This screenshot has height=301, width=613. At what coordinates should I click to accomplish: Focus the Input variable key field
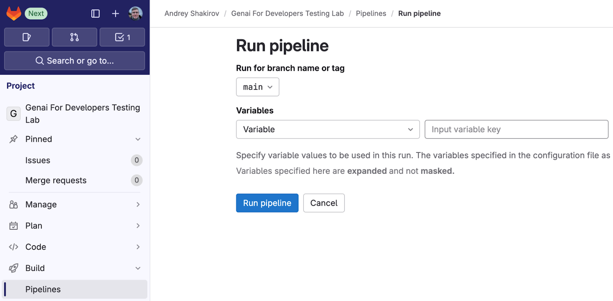[516, 129]
